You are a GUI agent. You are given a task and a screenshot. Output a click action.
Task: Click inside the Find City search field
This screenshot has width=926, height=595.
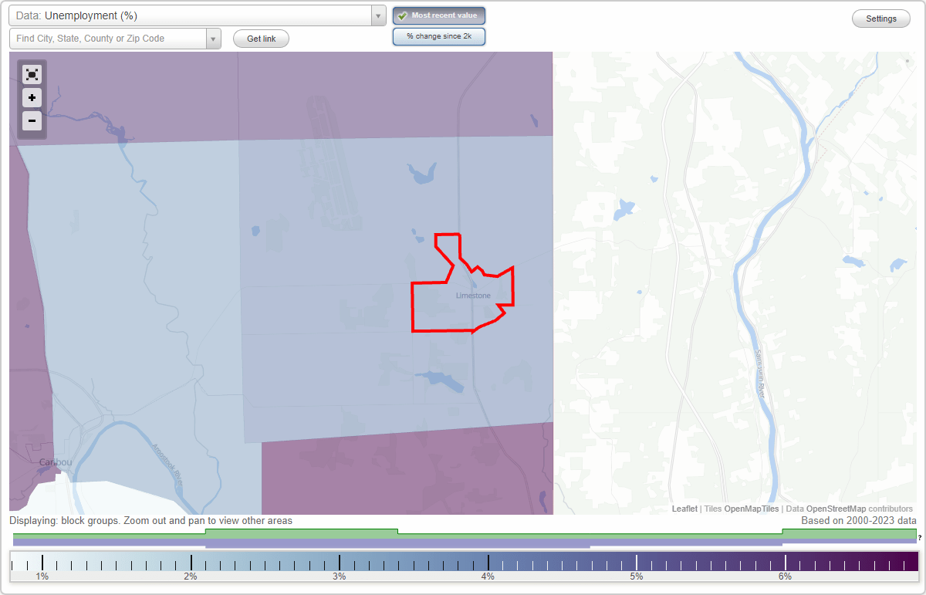point(108,37)
